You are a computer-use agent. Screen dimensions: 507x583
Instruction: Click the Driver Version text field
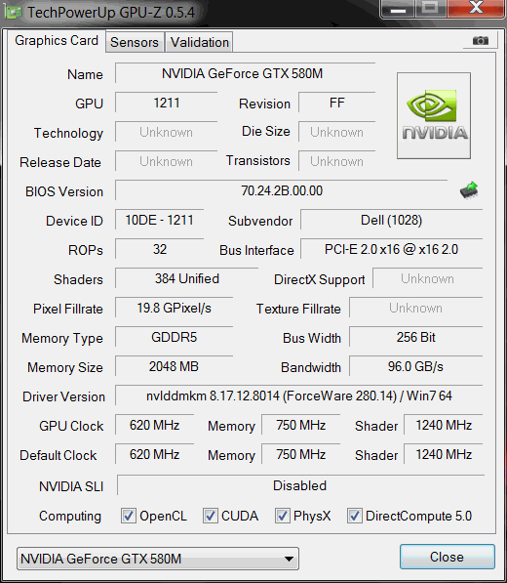click(x=298, y=396)
